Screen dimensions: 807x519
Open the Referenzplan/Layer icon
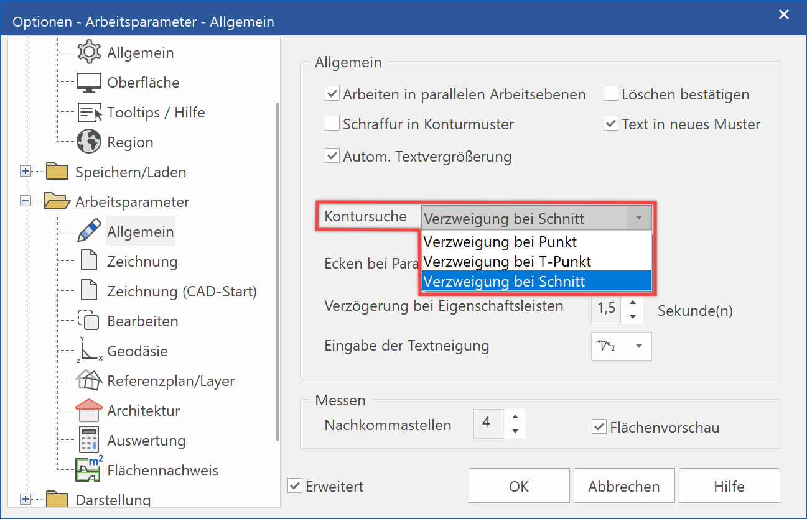pos(88,381)
